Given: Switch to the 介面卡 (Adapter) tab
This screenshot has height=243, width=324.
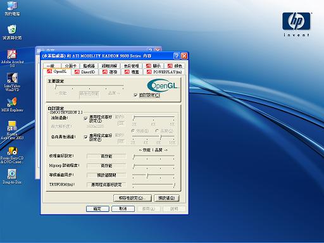Looking at the screenshot, I should coord(71,66).
